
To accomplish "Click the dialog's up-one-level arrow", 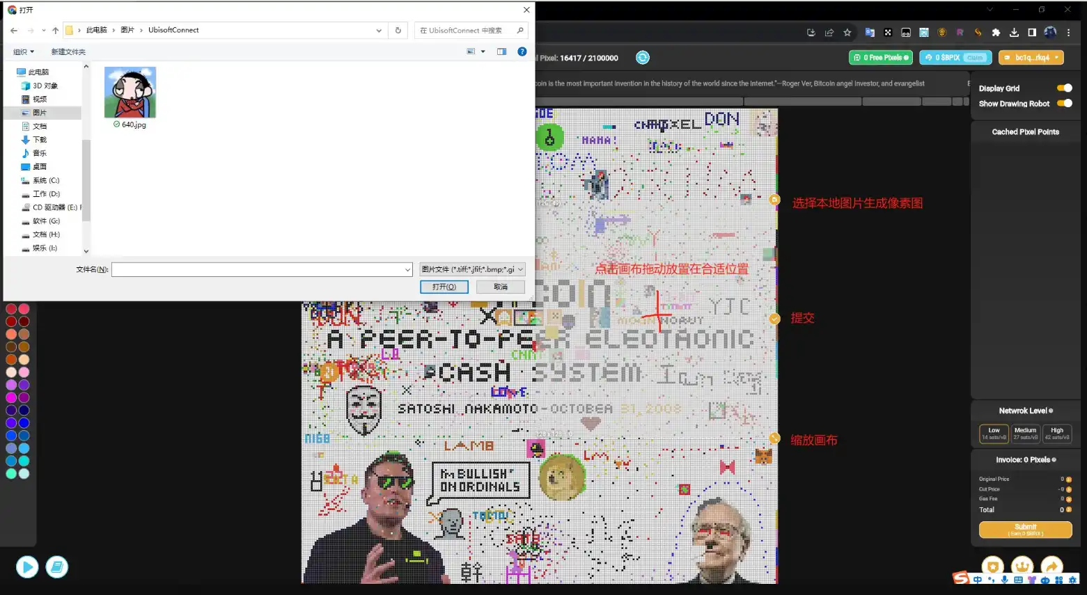I will click(56, 31).
